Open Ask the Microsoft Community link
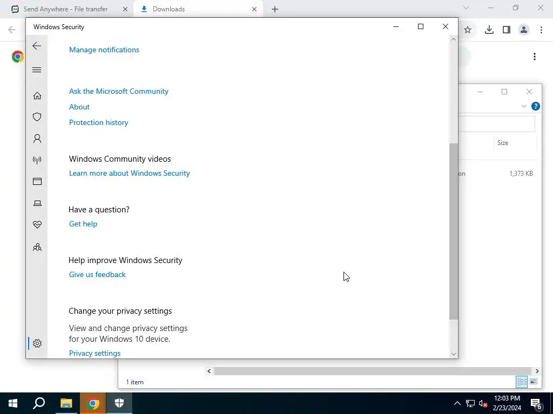Image resolution: width=553 pixels, height=414 pixels. (x=118, y=91)
